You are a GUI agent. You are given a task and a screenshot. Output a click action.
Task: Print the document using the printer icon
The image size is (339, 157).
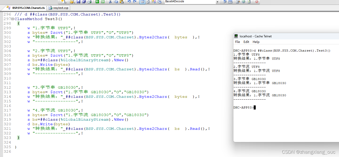tap(89, 2)
